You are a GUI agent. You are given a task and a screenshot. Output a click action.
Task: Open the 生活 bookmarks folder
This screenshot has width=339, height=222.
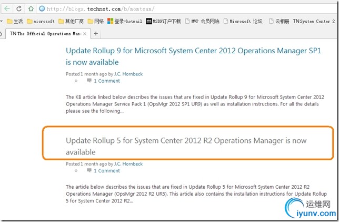click(15, 21)
